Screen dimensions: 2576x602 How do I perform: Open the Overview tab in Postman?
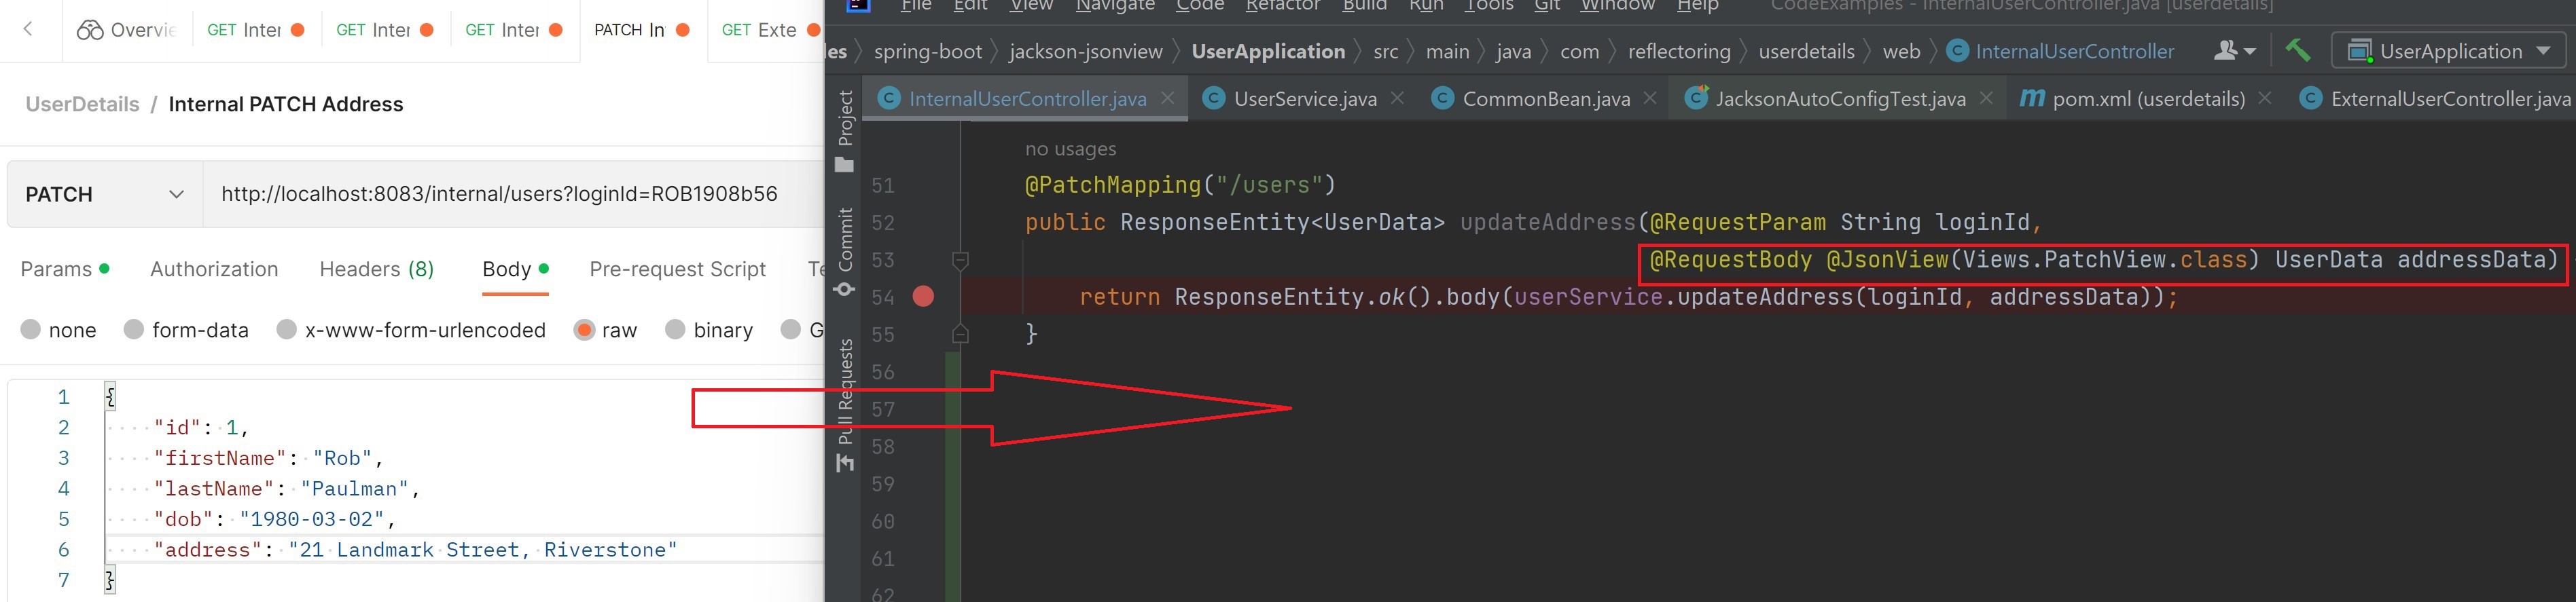(126, 30)
